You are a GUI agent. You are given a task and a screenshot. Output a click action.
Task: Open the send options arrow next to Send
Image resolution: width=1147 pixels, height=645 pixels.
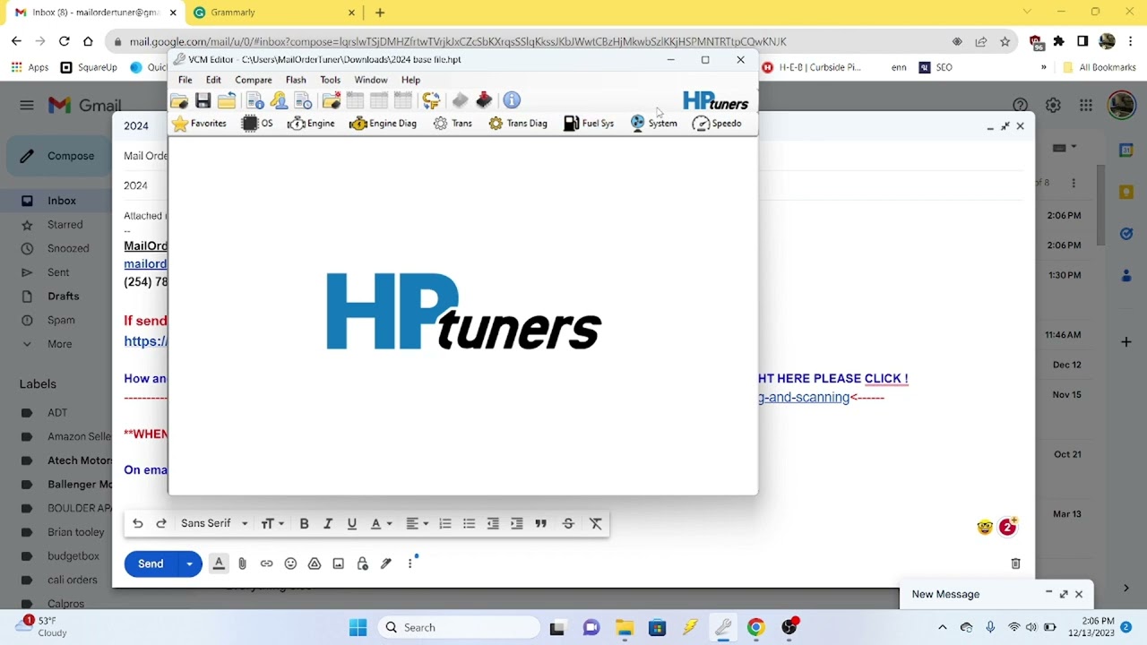[x=190, y=564]
